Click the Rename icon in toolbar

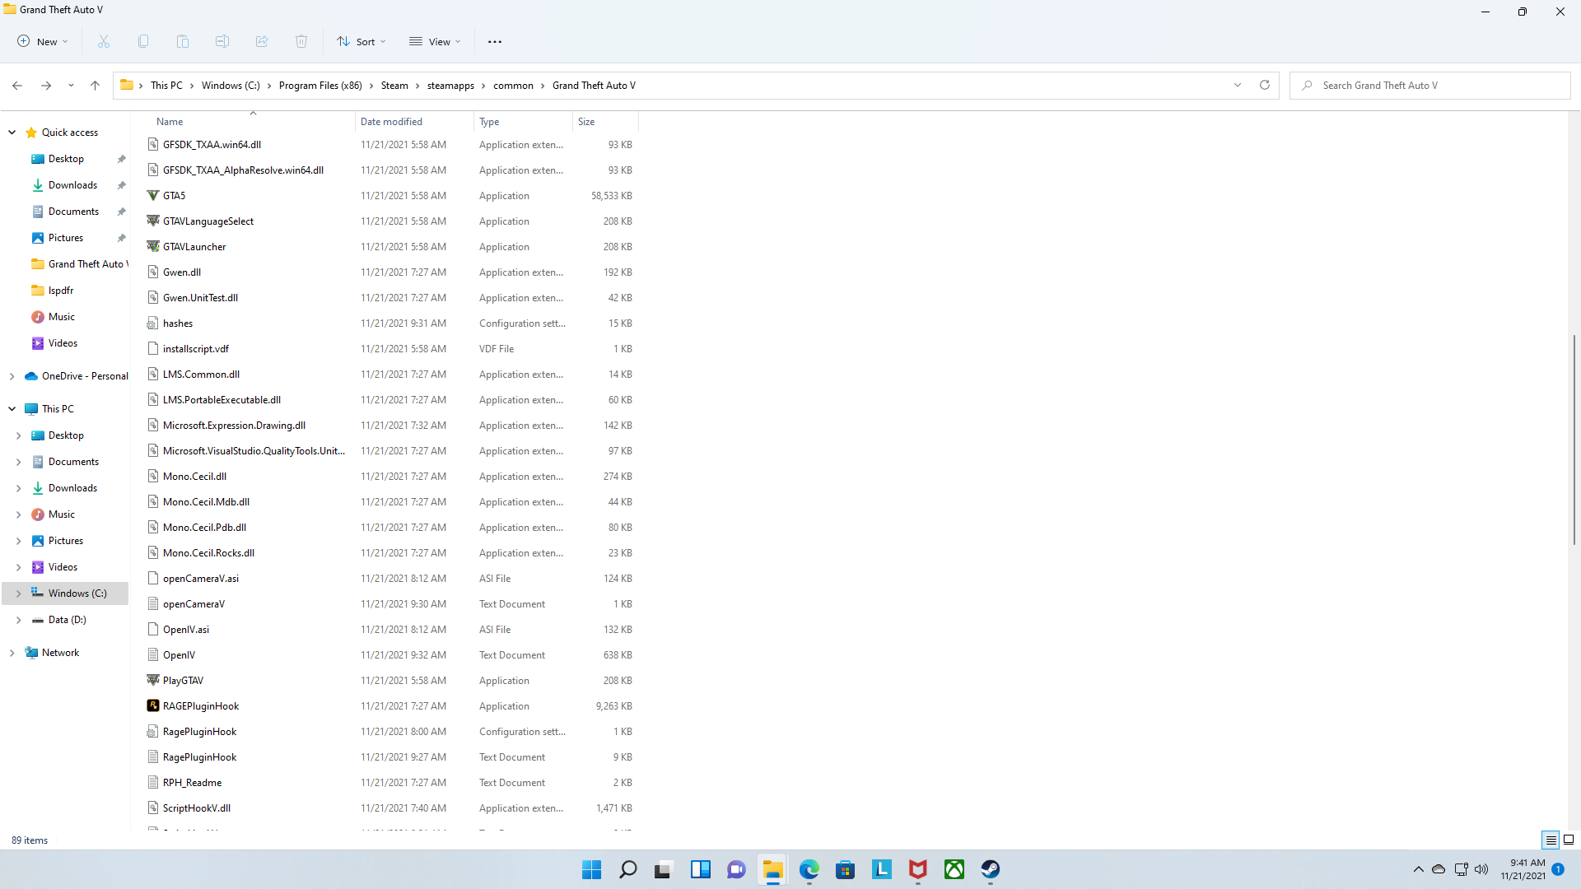coord(222,41)
